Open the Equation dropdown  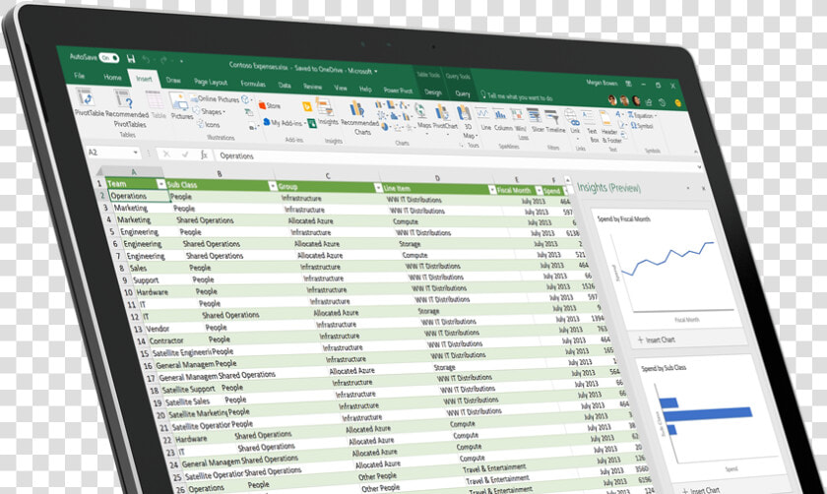point(641,115)
